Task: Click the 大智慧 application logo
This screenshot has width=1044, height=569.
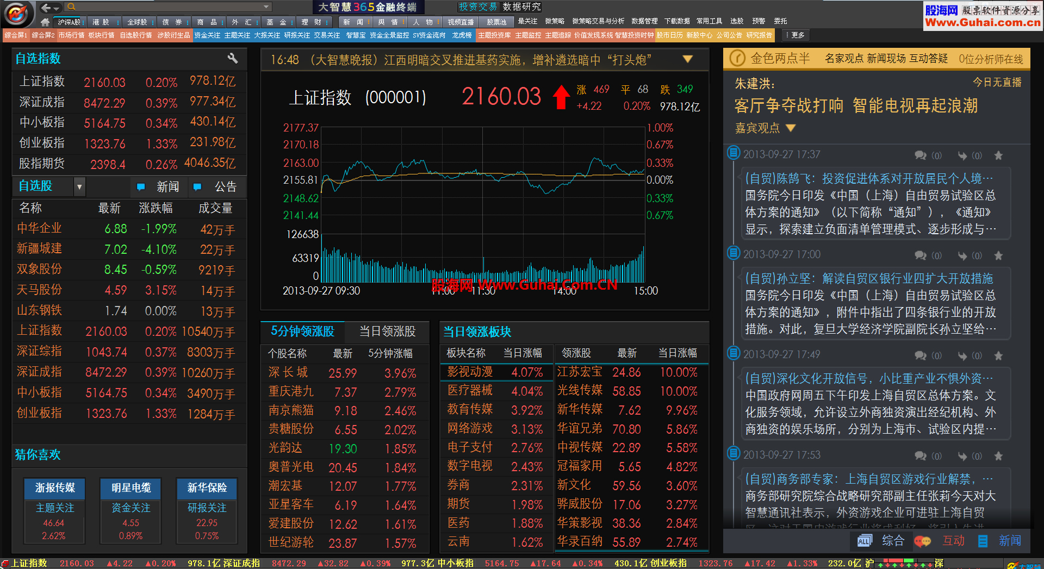Action: coord(16,14)
